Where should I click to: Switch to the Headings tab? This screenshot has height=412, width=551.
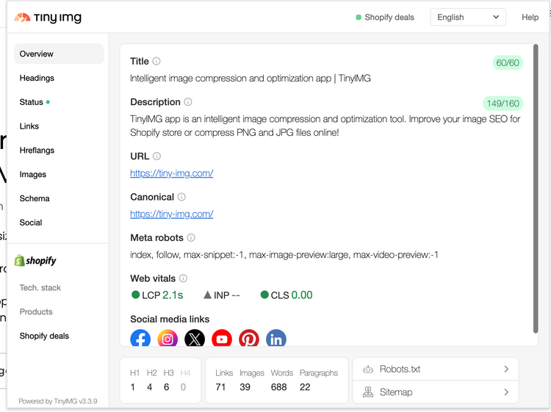(x=37, y=78)
